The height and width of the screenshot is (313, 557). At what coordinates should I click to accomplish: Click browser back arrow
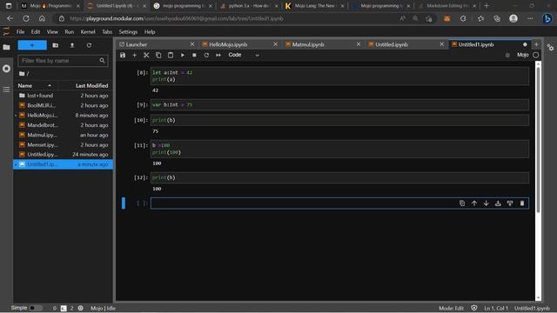pos(10,18)
